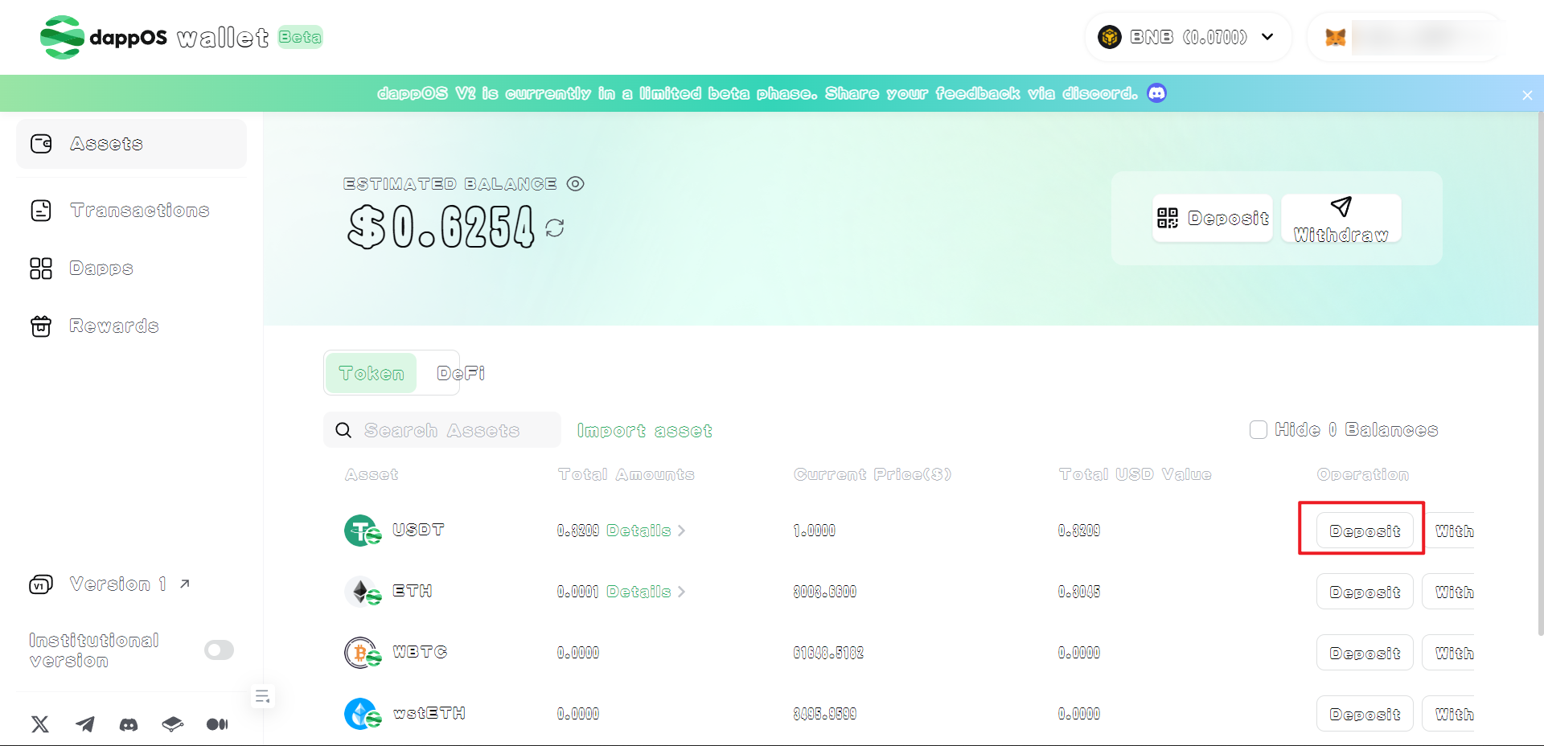1544x746 pixels.
Task: Click the ETH price 3003.6600
Action: [824, 592]
